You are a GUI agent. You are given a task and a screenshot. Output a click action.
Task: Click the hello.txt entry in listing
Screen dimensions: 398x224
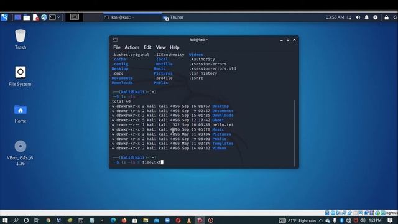tap(223, 124)
